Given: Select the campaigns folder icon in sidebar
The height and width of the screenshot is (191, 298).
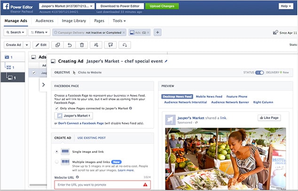Looking at the screenshot, I should click(7, 57).
